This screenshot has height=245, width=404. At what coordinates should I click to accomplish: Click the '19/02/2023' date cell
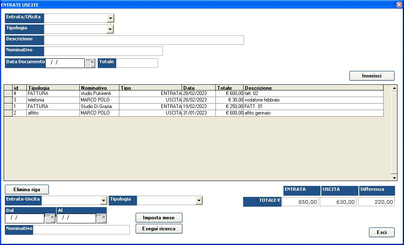[x=199, y=106]
